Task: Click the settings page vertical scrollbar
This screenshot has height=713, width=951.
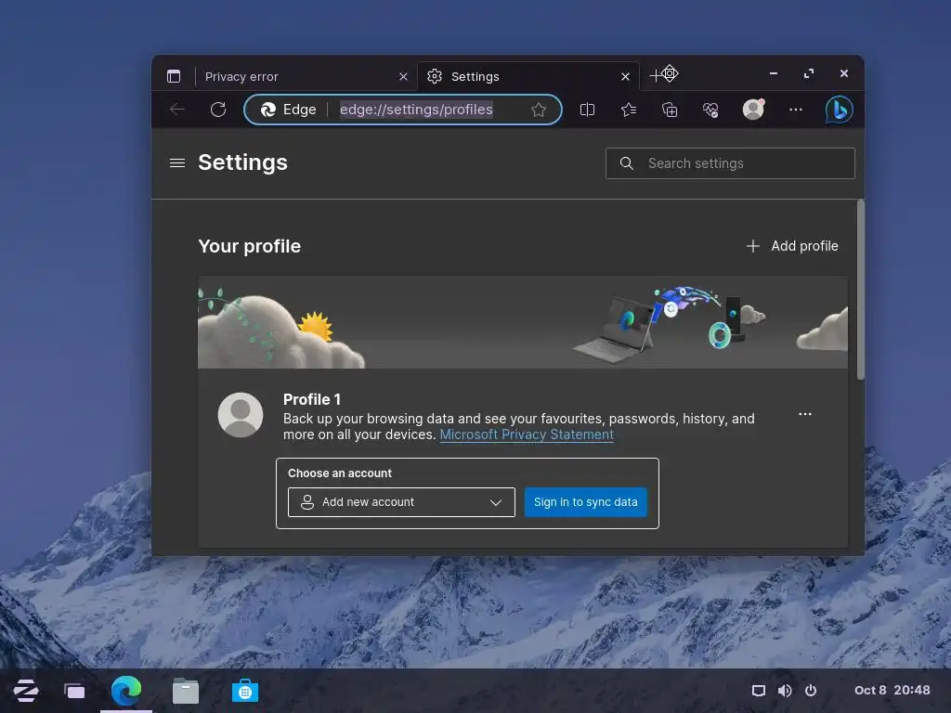Action: [x=860, y=290]
